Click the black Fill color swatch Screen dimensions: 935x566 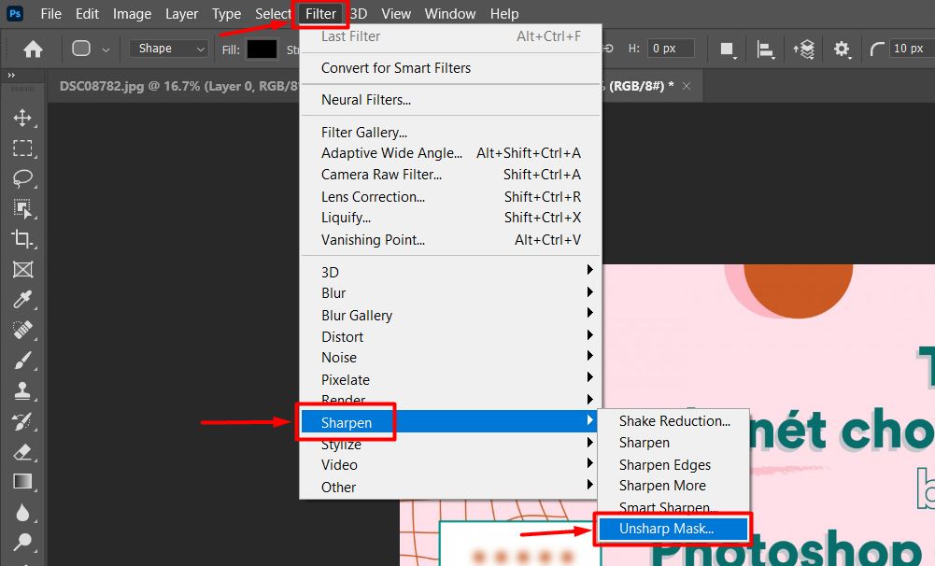pyautogui.click(x=262, y=49)
